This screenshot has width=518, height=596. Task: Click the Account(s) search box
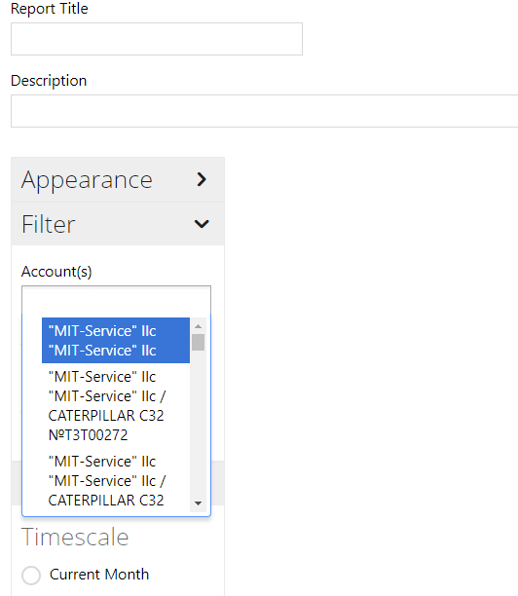116,300
